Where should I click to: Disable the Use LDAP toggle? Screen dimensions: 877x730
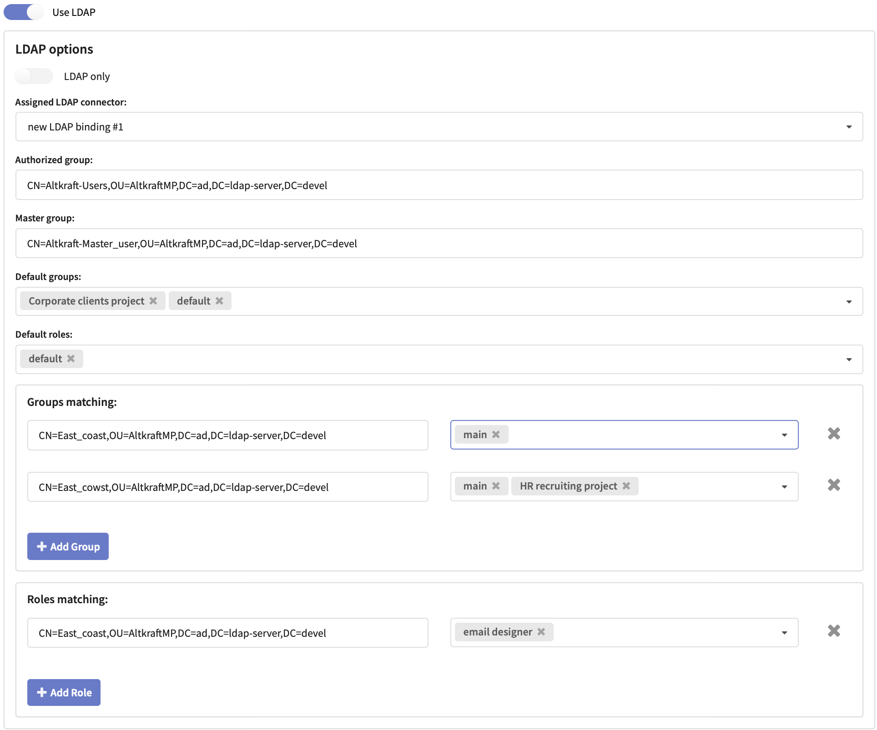click(24, 12)
